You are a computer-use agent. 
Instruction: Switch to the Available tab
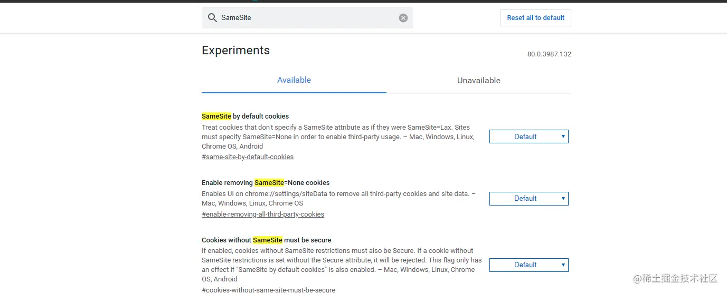(x=294, y=80)
